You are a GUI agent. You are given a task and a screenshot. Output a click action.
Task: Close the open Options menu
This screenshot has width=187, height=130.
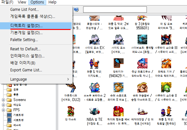37,2
